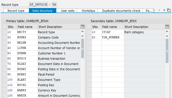Select the TOR_NUMBER field name cell
This screenshot has width=172, height=98.
pos(113,37)
